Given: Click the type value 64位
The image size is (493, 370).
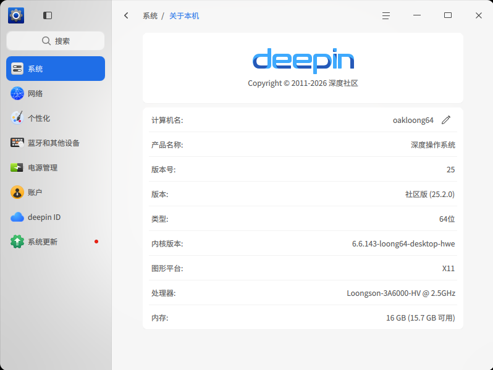Looking at the screenshot, I should coord(447,219).
